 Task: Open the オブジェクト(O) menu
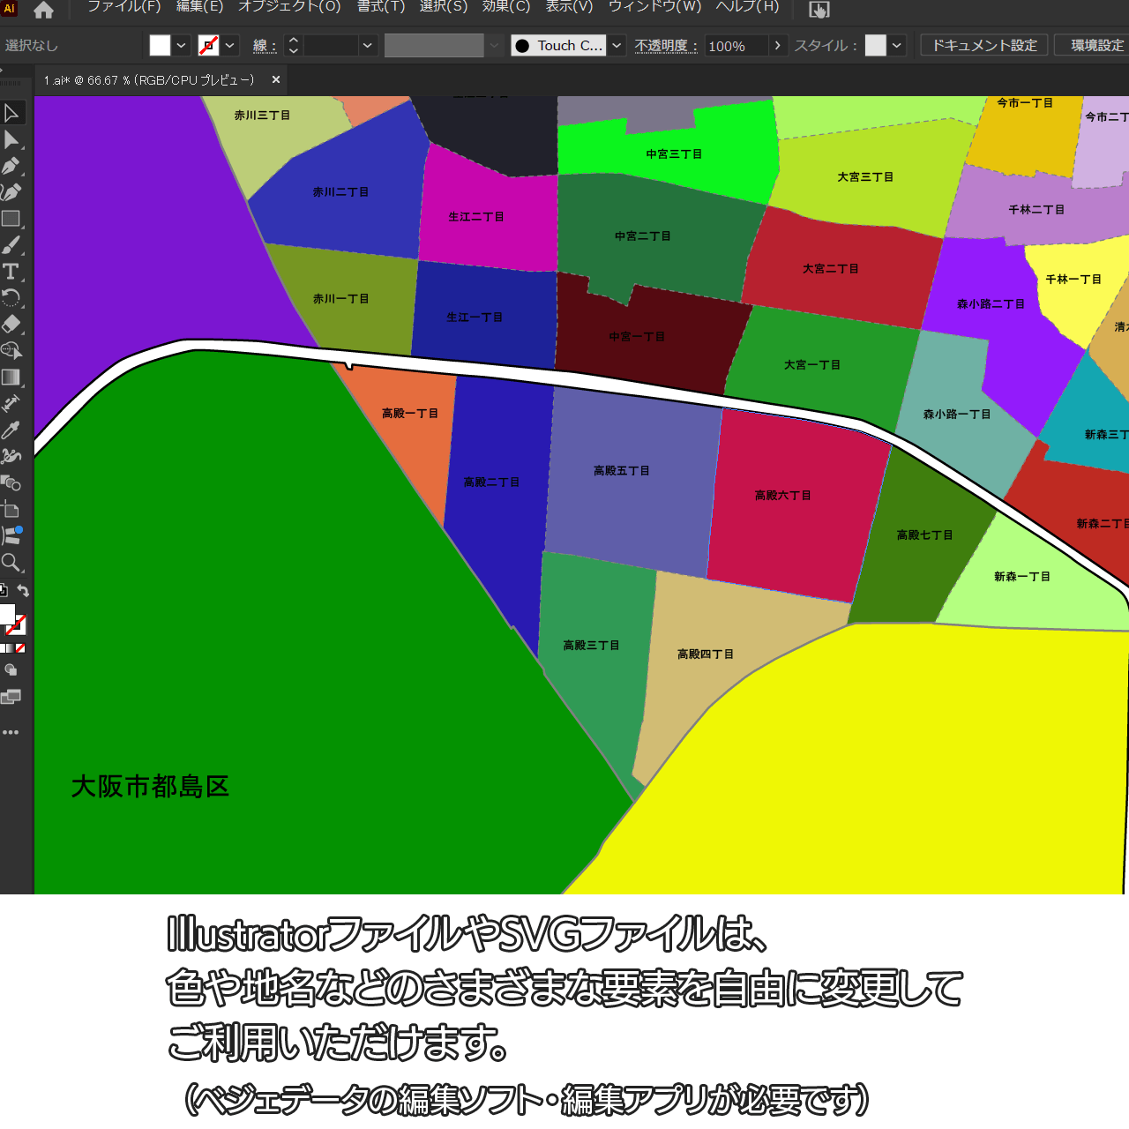tap(289, 7)
